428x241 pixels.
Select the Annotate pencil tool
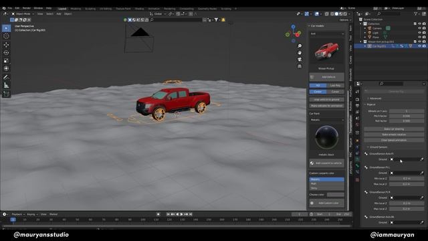point(6,78)
